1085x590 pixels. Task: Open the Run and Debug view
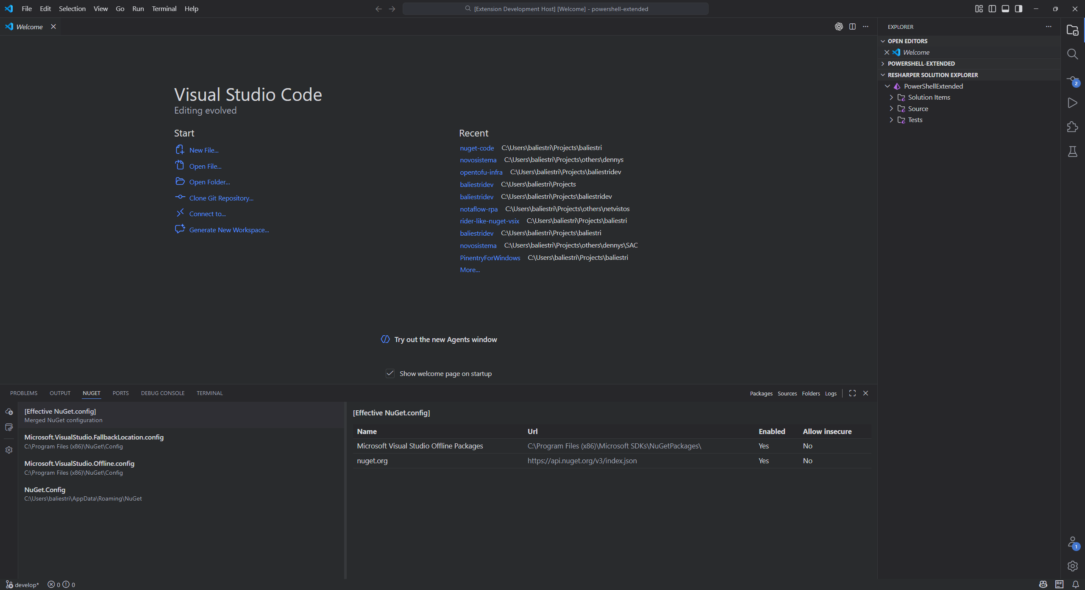pyautogui.click(x=1072, y=103)
